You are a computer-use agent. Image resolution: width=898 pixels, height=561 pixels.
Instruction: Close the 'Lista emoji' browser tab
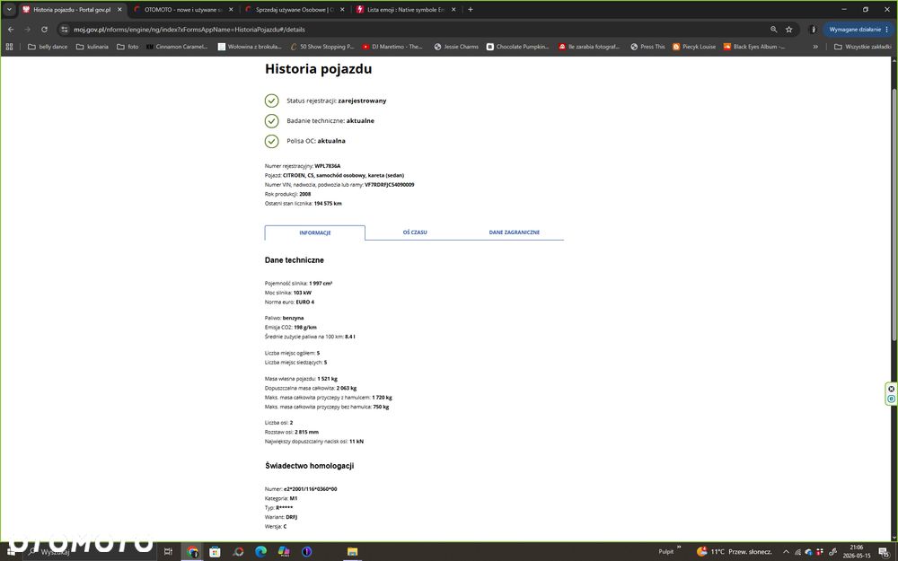pyautogui.click(x=453, y=9)
